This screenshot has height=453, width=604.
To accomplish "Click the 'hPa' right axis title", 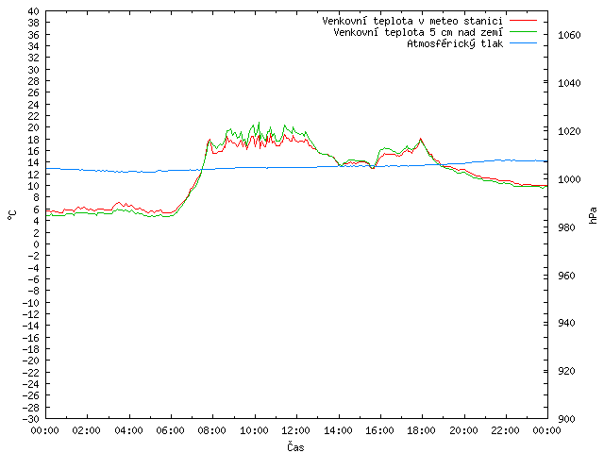I will 593,215.
